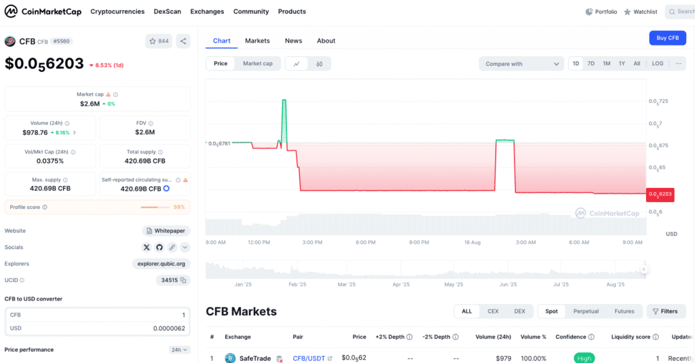
Task: Switch to the Markets tab
Action: [x=257, y=41]
